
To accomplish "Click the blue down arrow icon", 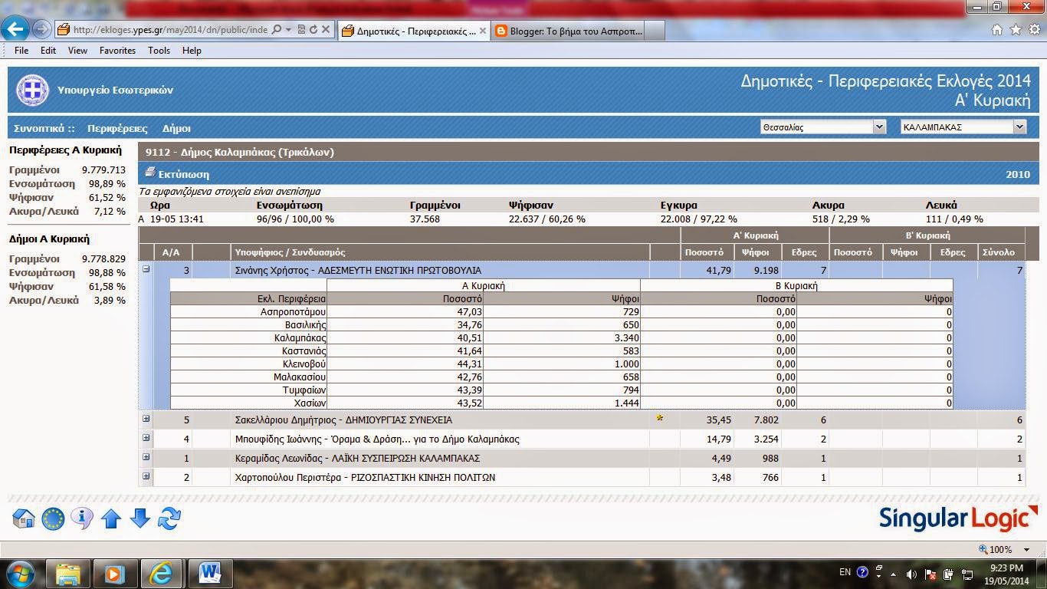I will pos(140,518).
